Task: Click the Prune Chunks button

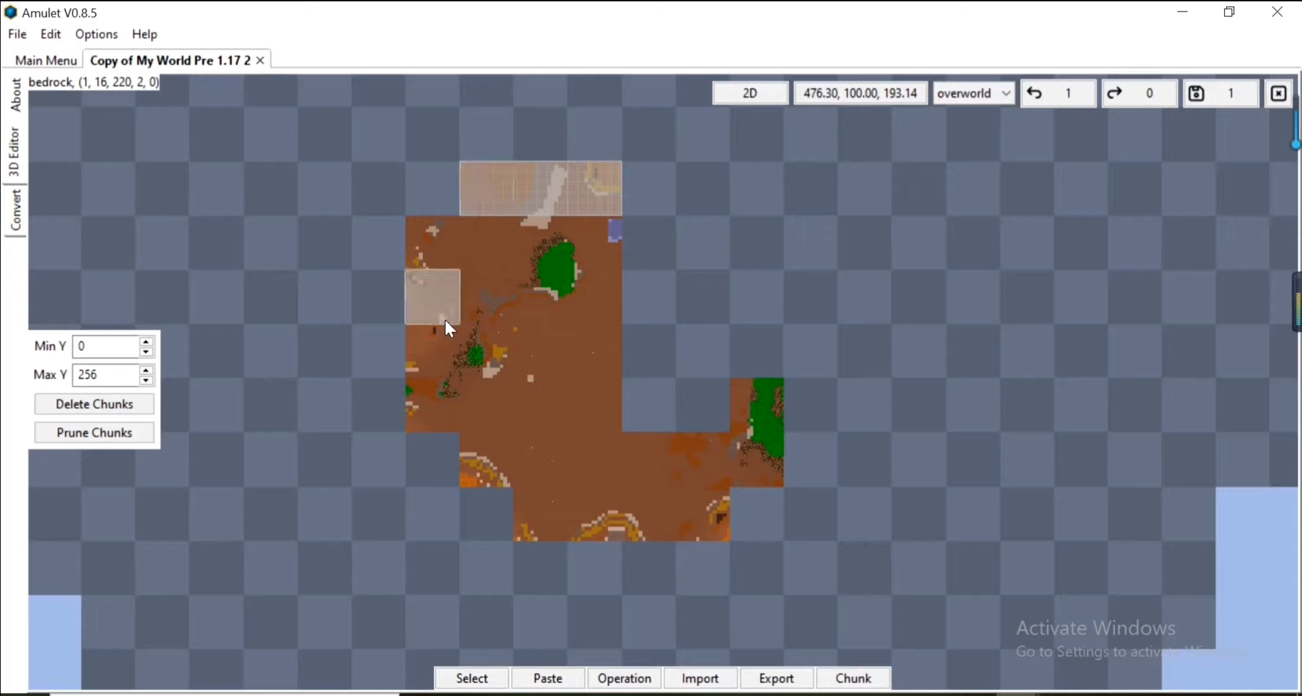Action: pyautogui.click(x=94, y=432)
